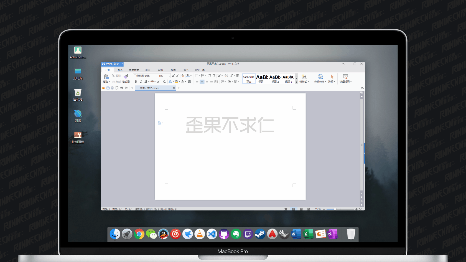The image size is (466, 262).
Task: Click the Decrease Indent icon
Action: (210, 76)
